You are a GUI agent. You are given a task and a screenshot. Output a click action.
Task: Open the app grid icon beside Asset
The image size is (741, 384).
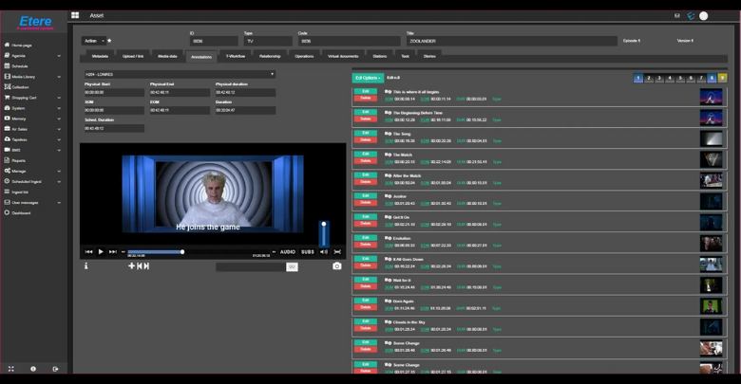tap(75, 16)
